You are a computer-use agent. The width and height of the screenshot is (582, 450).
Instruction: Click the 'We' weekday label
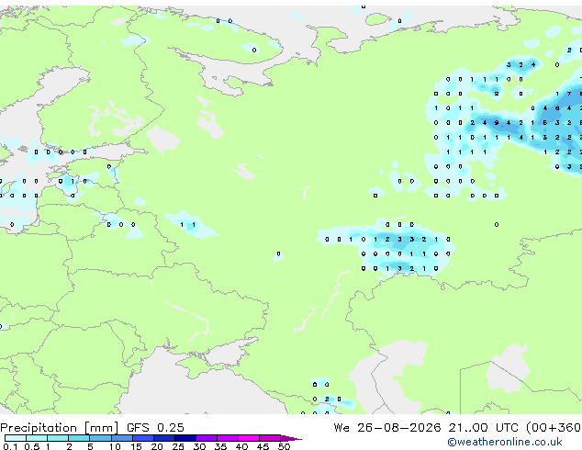pyautogui.click(x=341, y=428)
